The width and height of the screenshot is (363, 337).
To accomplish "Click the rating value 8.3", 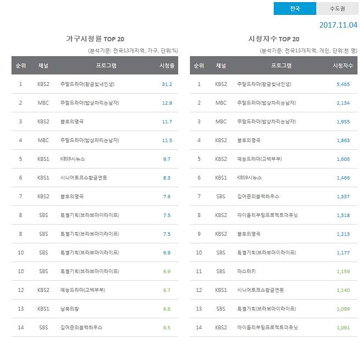I will click(167, 178).
